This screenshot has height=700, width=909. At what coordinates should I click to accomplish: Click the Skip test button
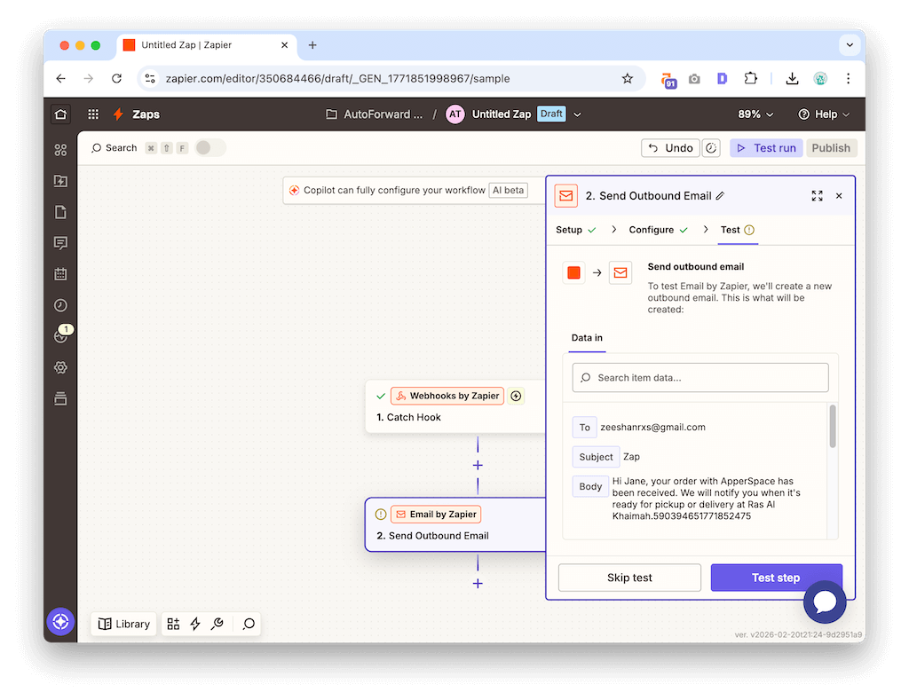point(629,578)
